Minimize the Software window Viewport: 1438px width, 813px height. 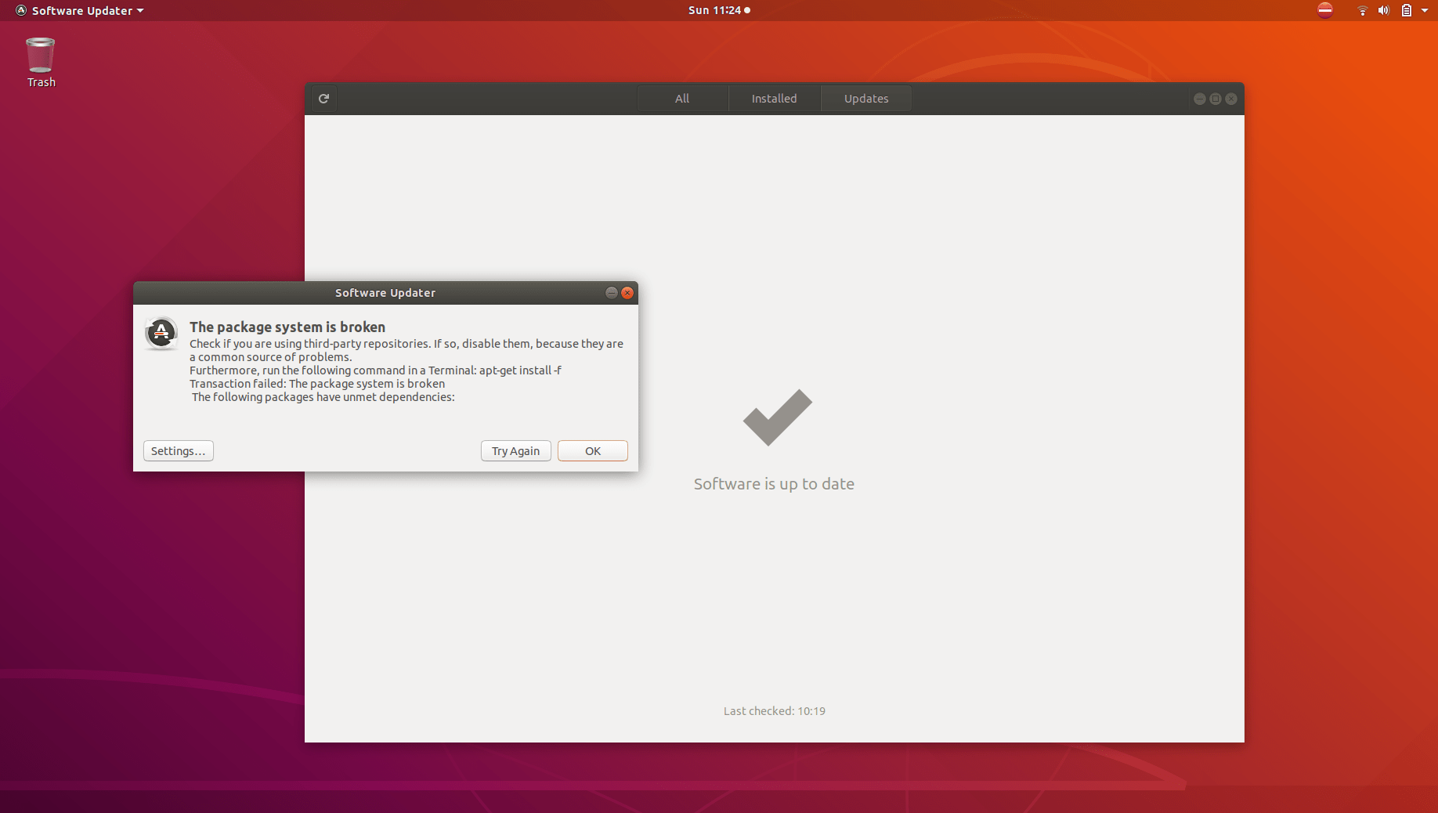tap(1200, 99)
